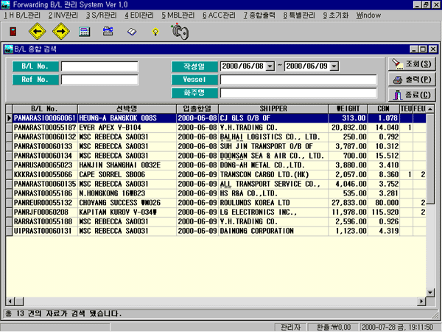Click the open book toolbar icon
This screenshot has width=442, height=332.
pos(132,32)
